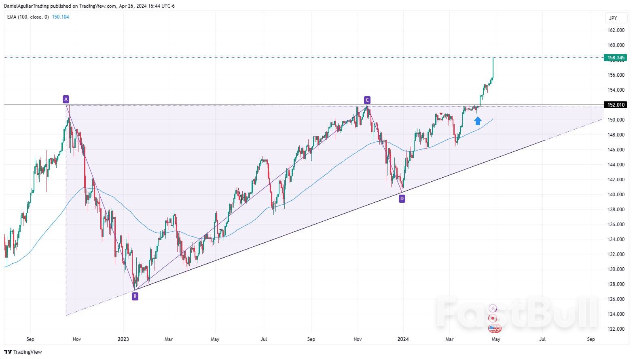Viewport: 633px width, 359px height.
Task: Select the point C pattern marker
Action: tap(366, 99)
